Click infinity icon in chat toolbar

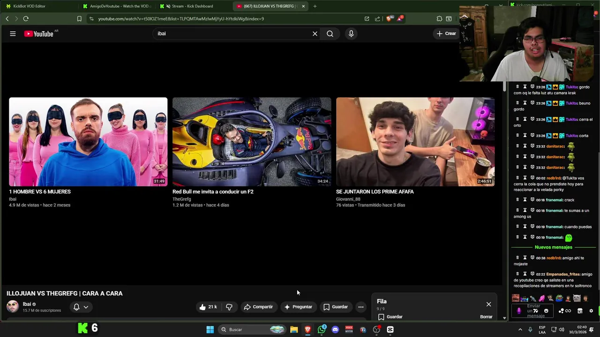tap(568, 311)
